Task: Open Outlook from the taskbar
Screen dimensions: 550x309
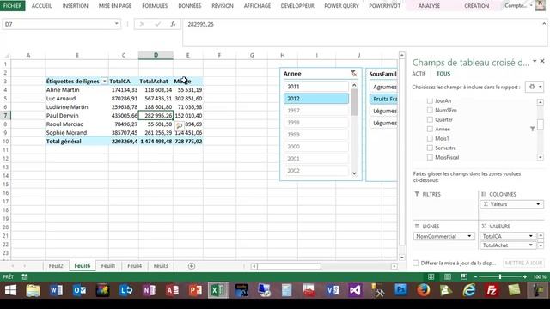Action: 79,290
